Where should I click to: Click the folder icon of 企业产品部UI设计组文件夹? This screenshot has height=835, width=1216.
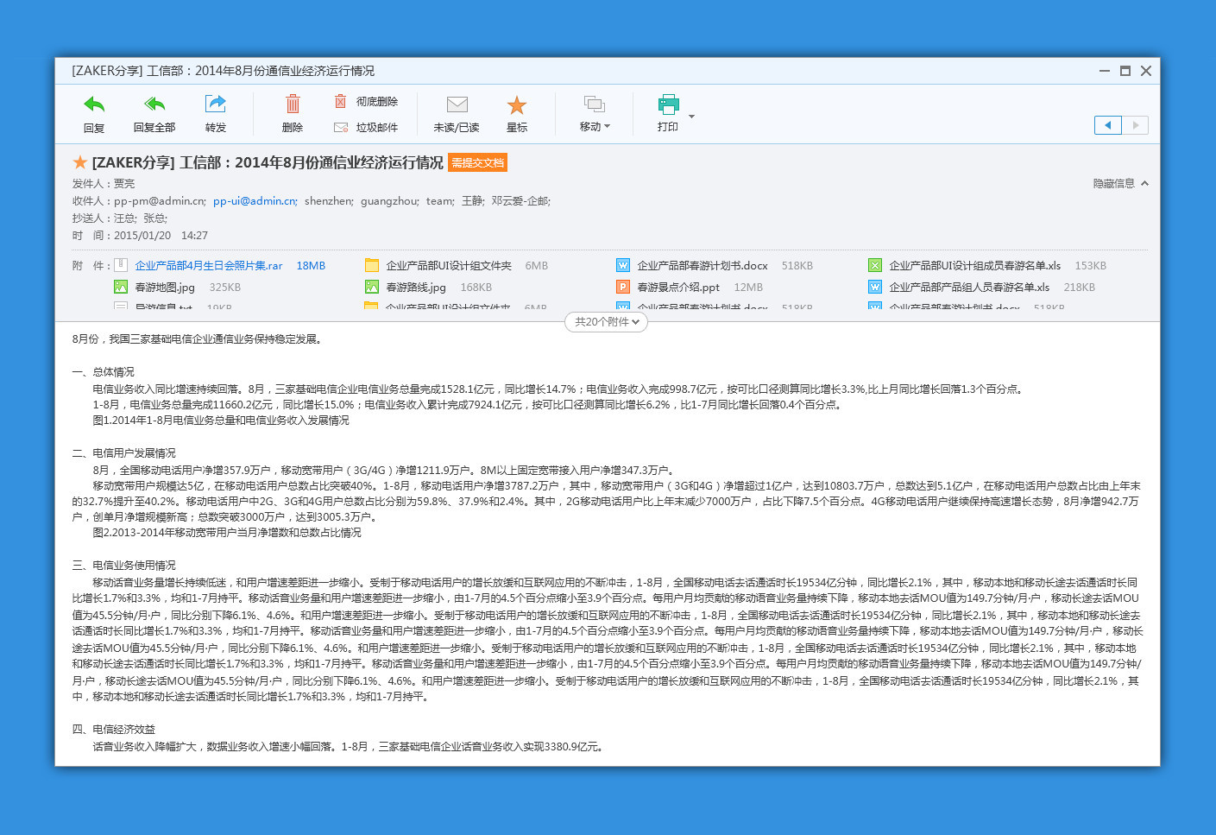(372, 265)
